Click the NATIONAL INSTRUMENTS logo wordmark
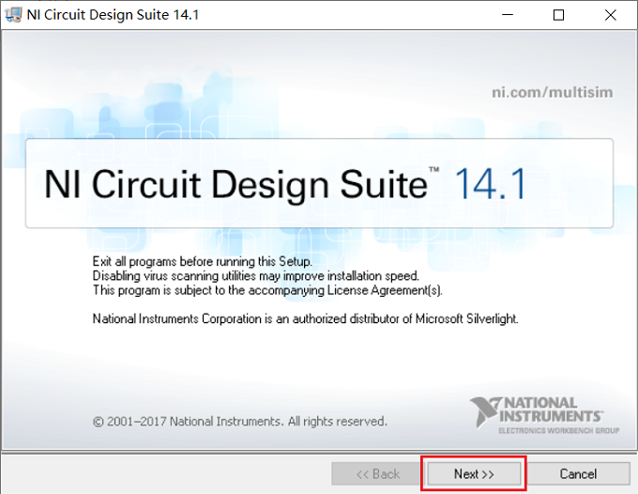The width and height of the screenshot is (638, 494). (551, 409)
